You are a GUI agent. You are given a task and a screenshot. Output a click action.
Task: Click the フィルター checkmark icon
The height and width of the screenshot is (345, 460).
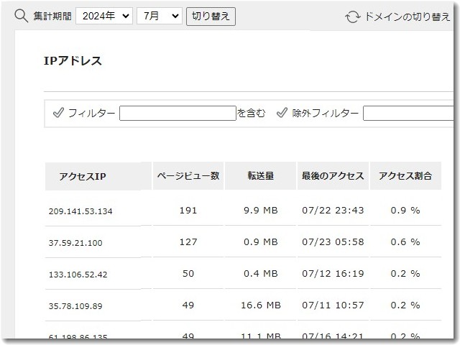pos(58,113)
